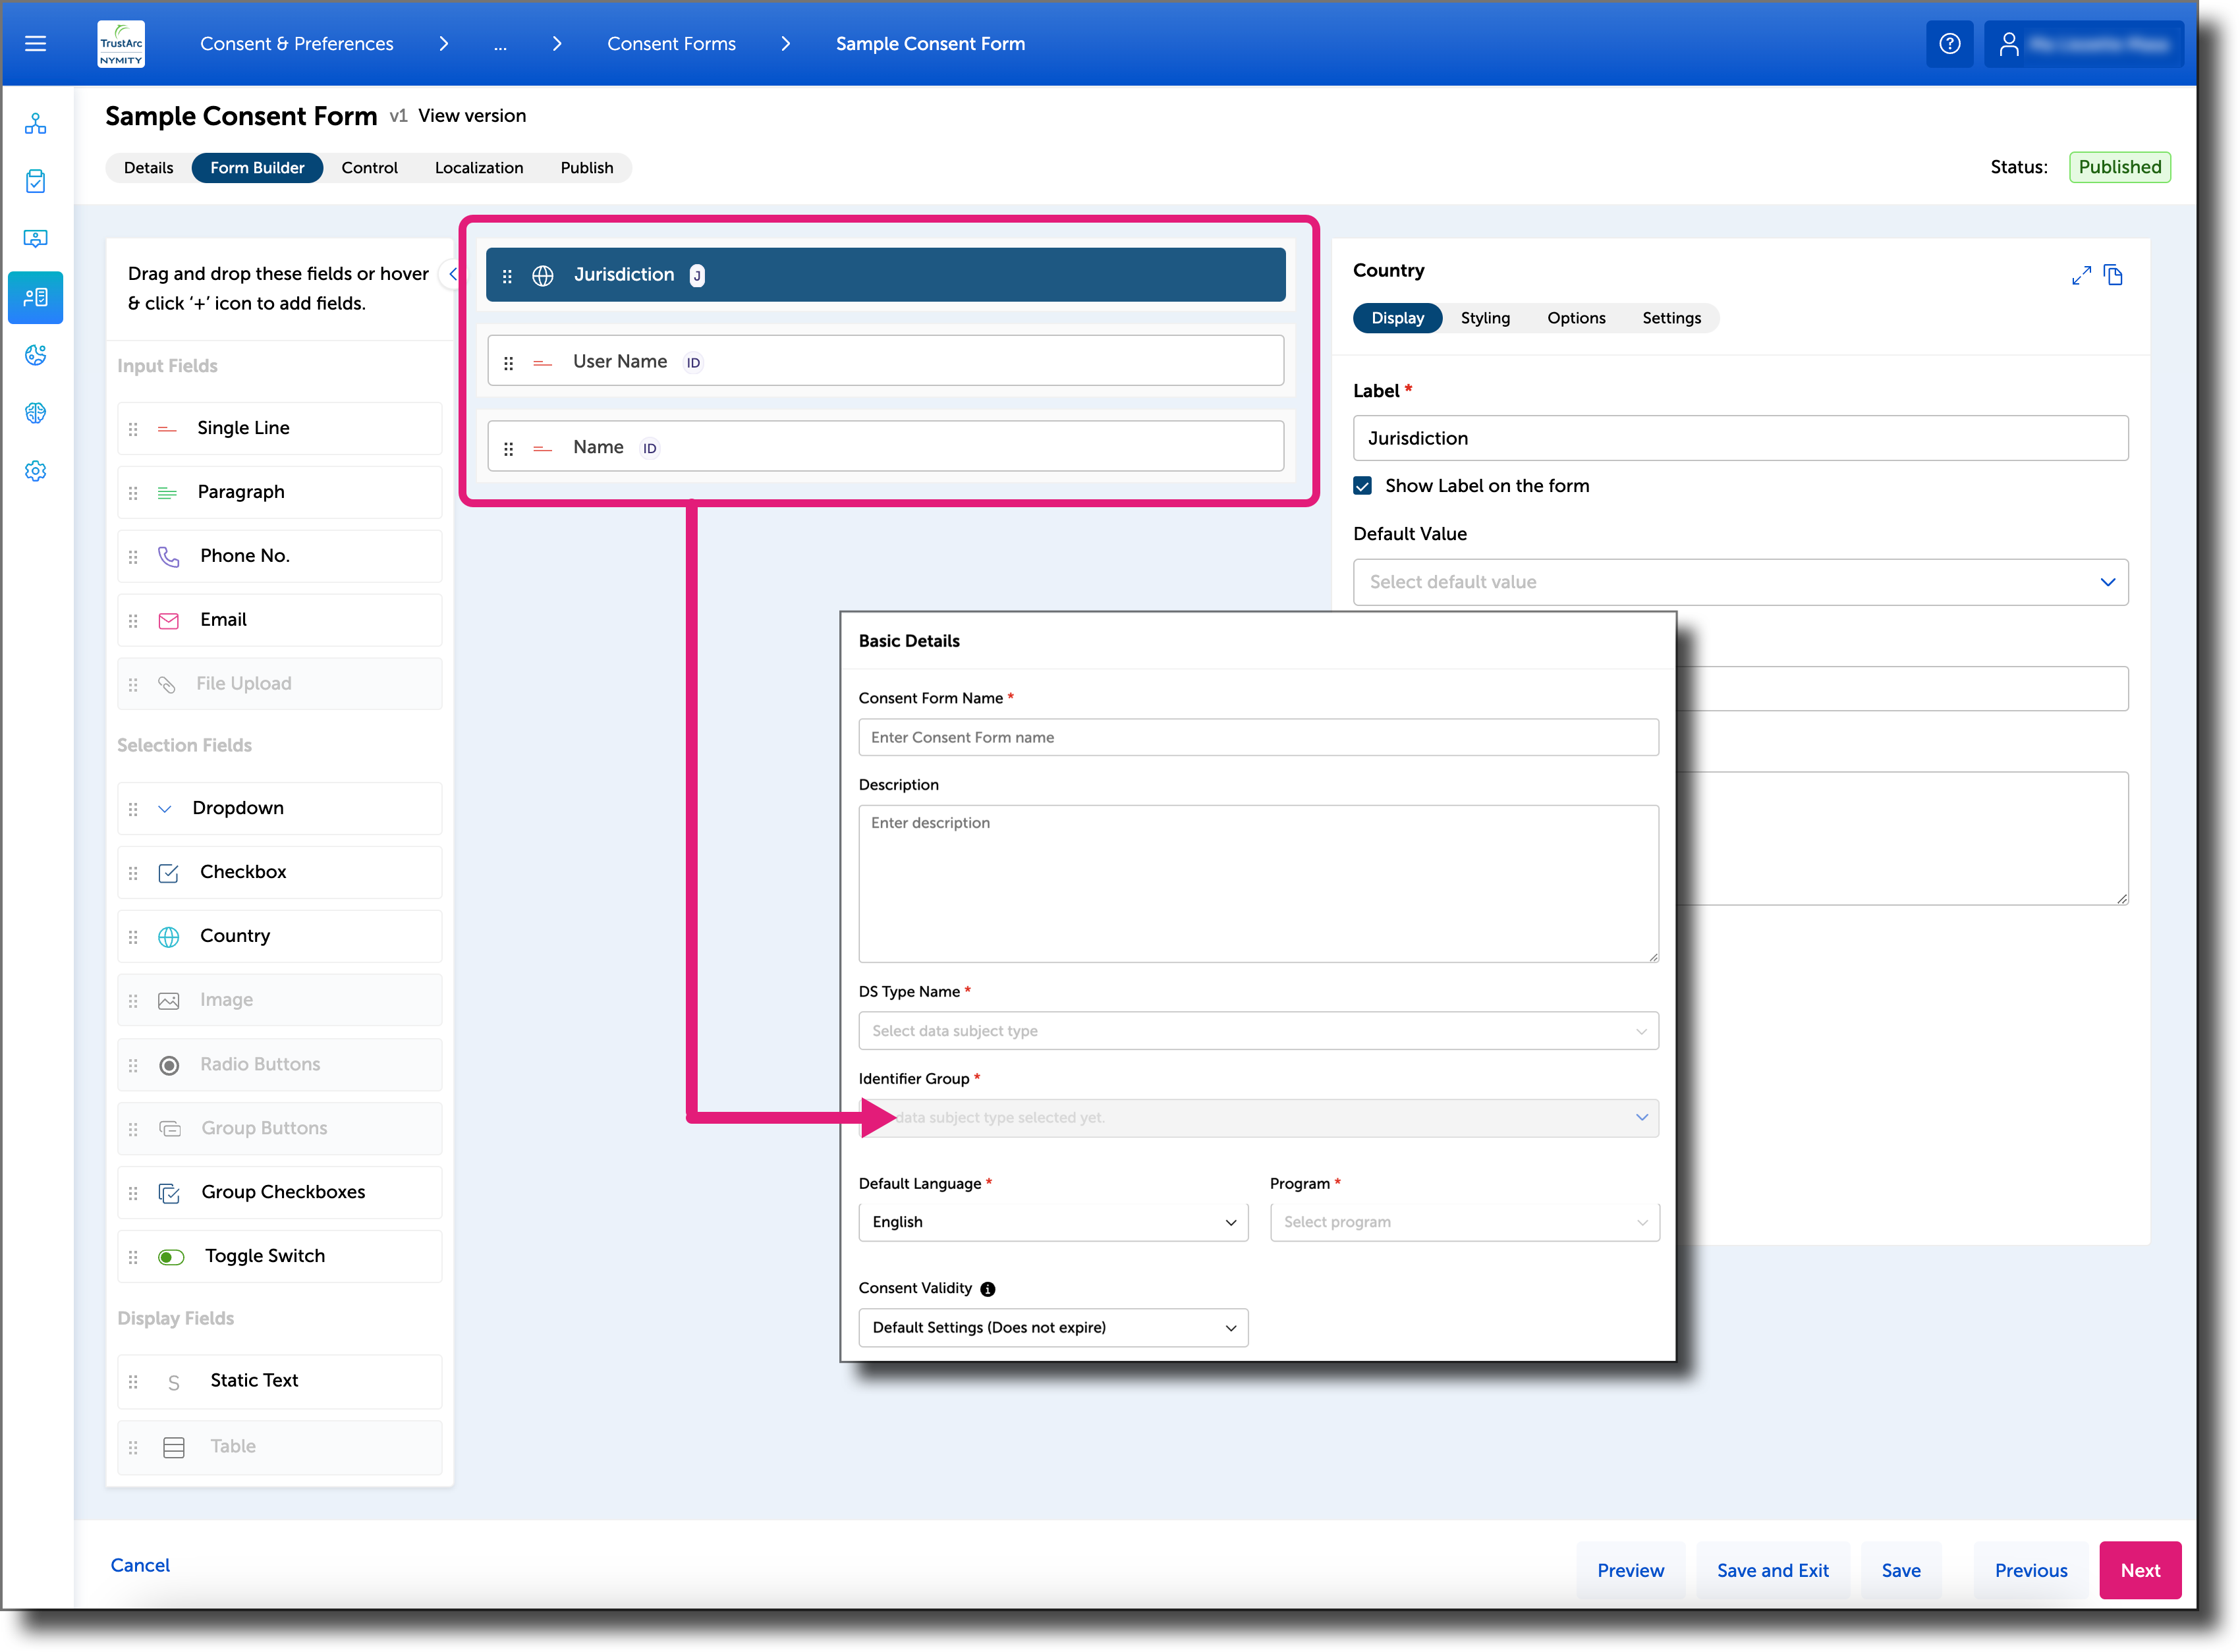
Task: Select the clipboard checklist sidebar icon
Action: pos(35,181)
